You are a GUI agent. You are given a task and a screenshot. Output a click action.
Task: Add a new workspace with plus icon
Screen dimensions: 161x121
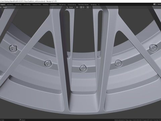[x=99, y=5]
